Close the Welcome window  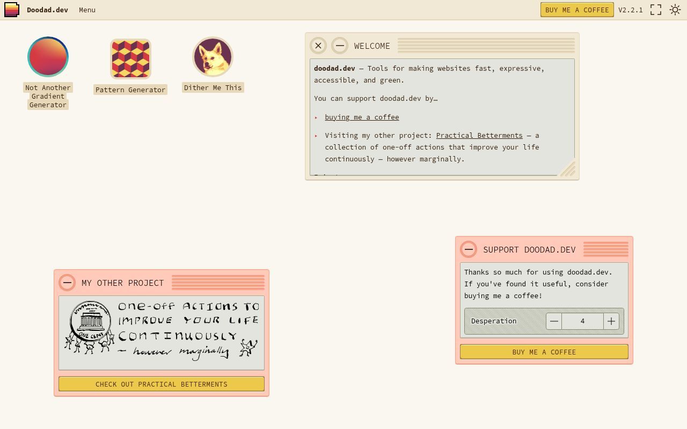318,46
